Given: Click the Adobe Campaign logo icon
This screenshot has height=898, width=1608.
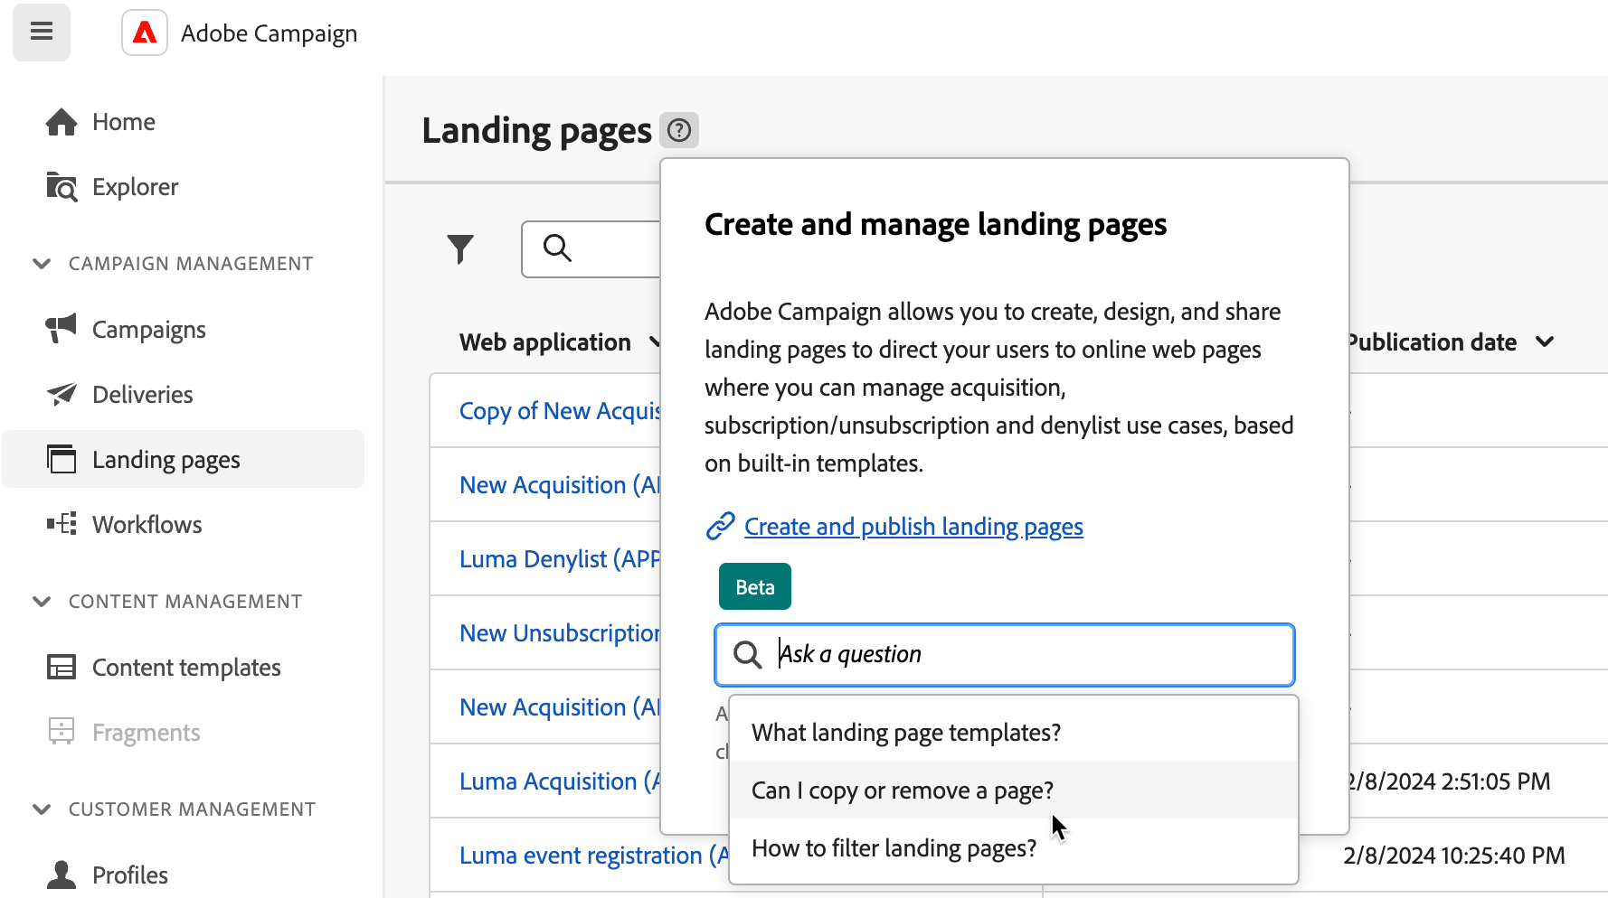Looking at the screenshot, I should (145, 33).
